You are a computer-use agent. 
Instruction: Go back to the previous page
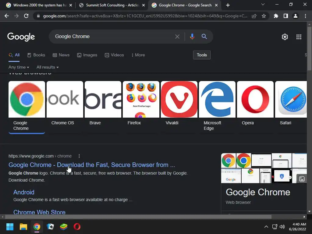(7, 16)
